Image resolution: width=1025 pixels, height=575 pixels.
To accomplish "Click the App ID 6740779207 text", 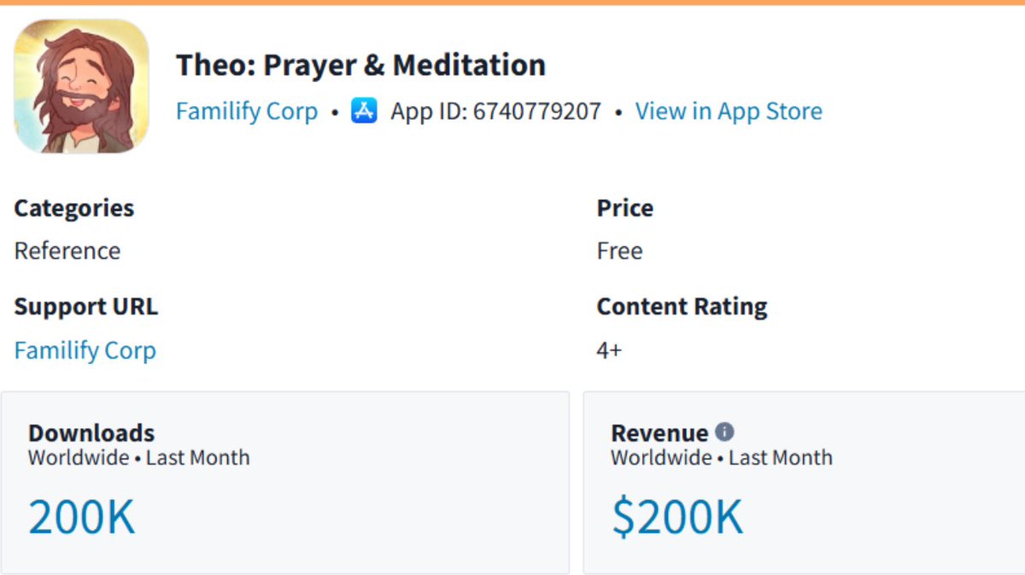I will pyautogui.click(x=496, y=111).
